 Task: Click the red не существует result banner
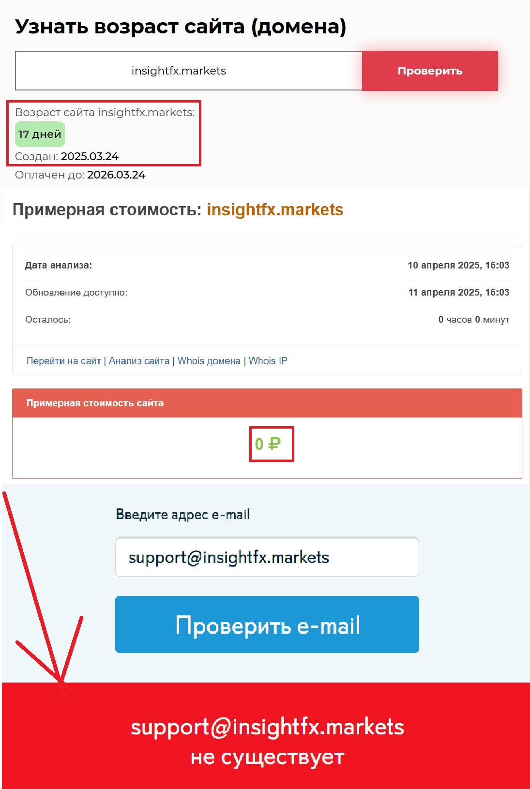pos(266,736)
